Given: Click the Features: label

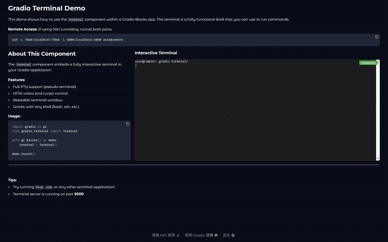Looking at the screenshot, I should click(17, 80).
